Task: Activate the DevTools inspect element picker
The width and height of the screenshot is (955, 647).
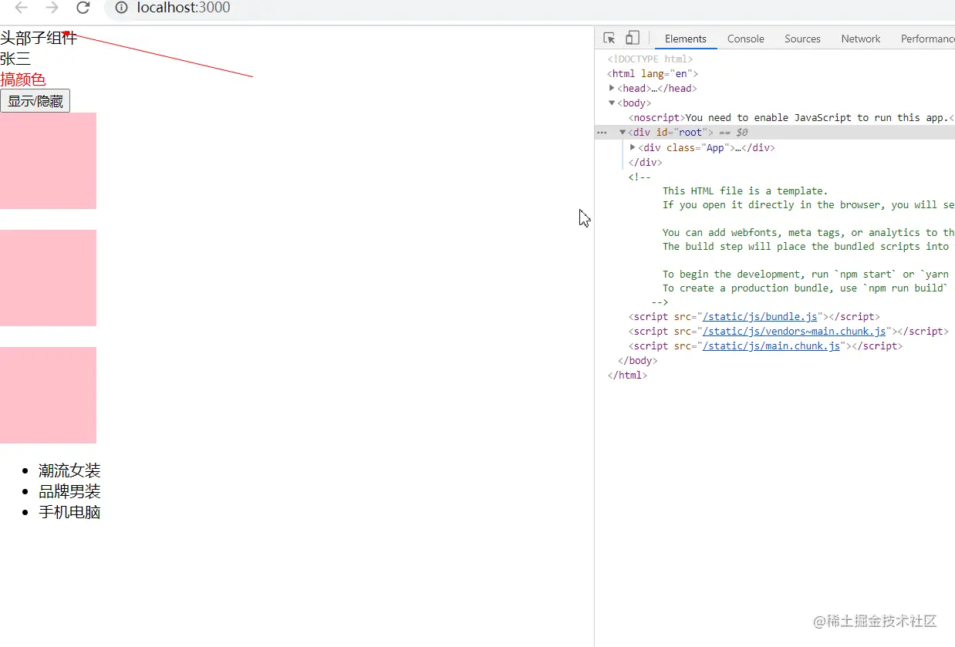Action: point(609,39)
